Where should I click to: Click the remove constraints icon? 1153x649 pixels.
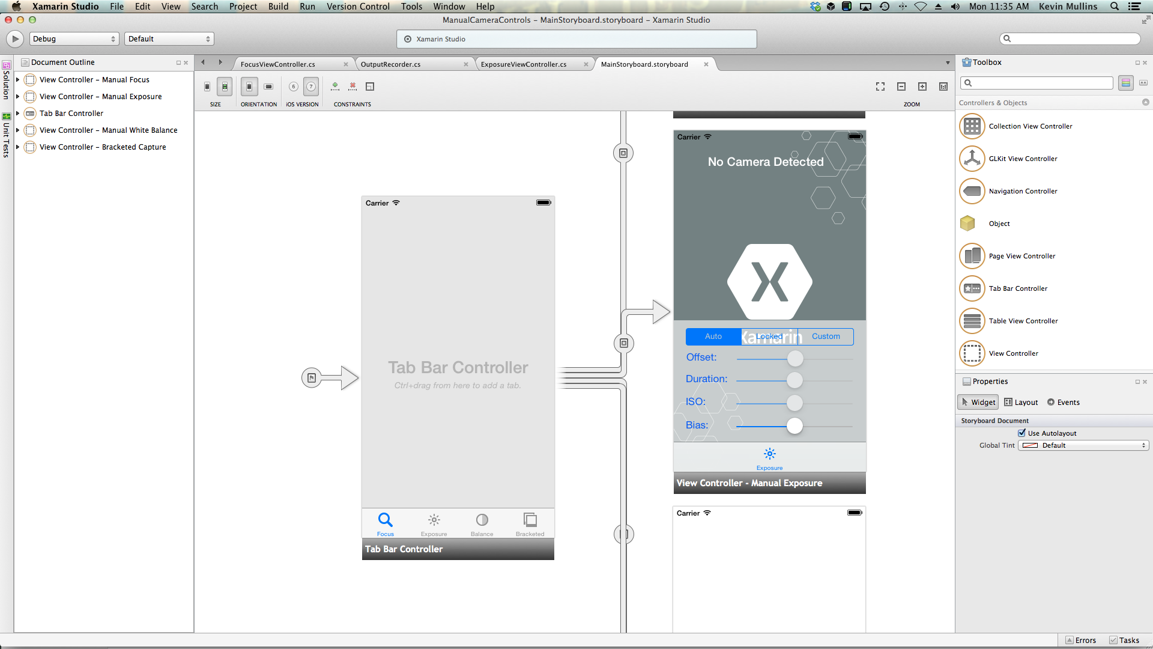(x=353, y=87)
